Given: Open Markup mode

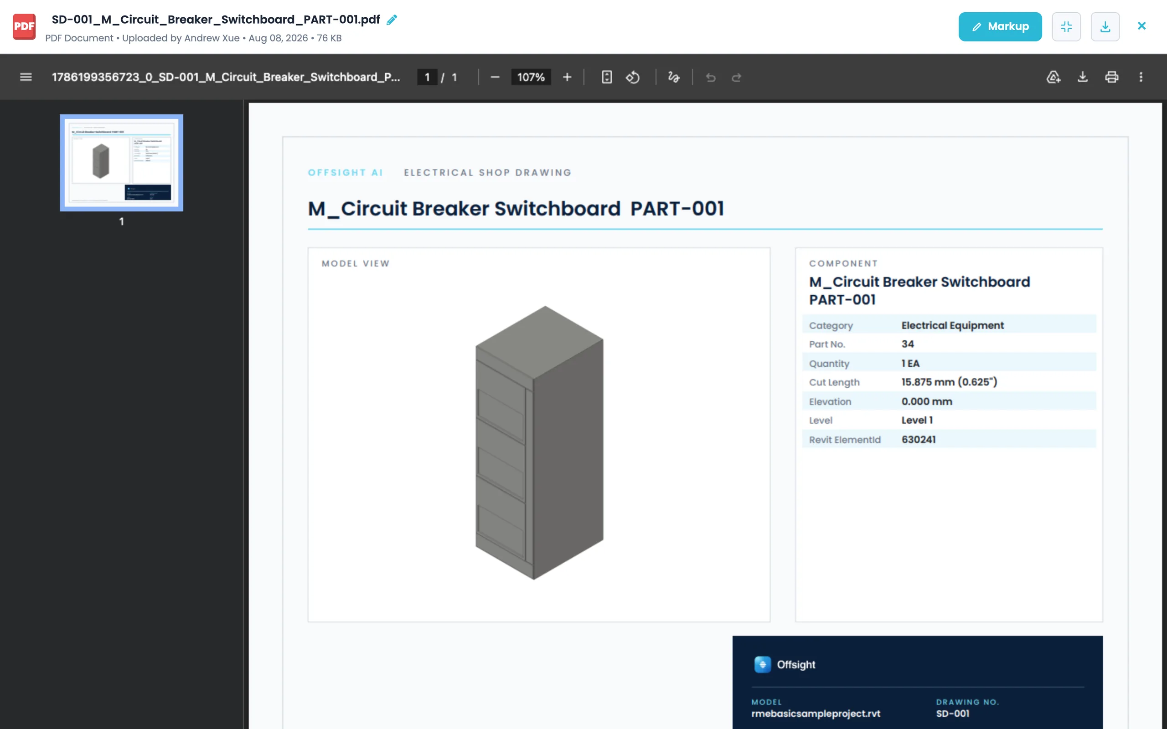Looking at the screenshot, I should 1000,26.
